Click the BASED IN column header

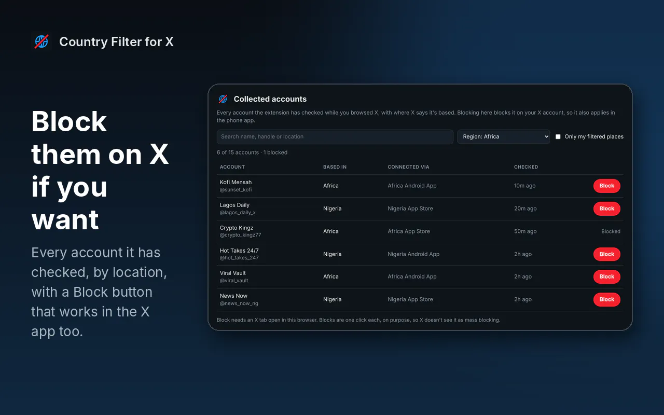335,167
